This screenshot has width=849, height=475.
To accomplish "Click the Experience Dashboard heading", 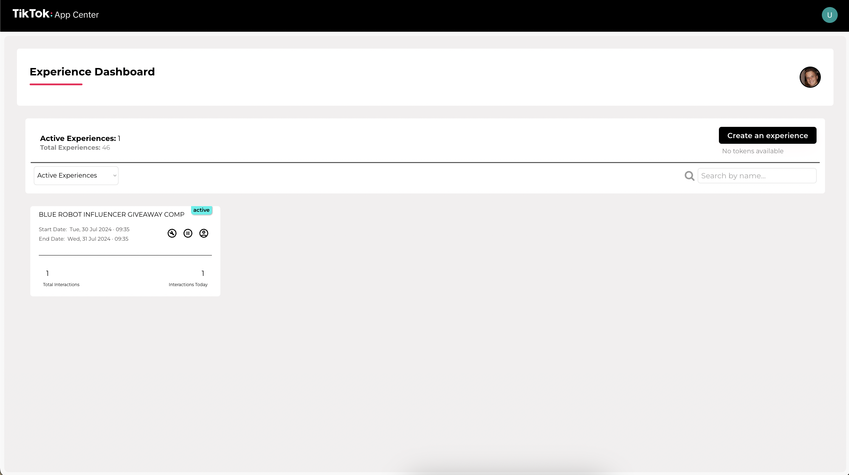I will [x=92, y=72].
